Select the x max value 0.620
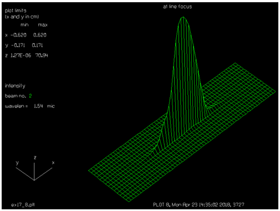280x211 pixels. [40, 35]
